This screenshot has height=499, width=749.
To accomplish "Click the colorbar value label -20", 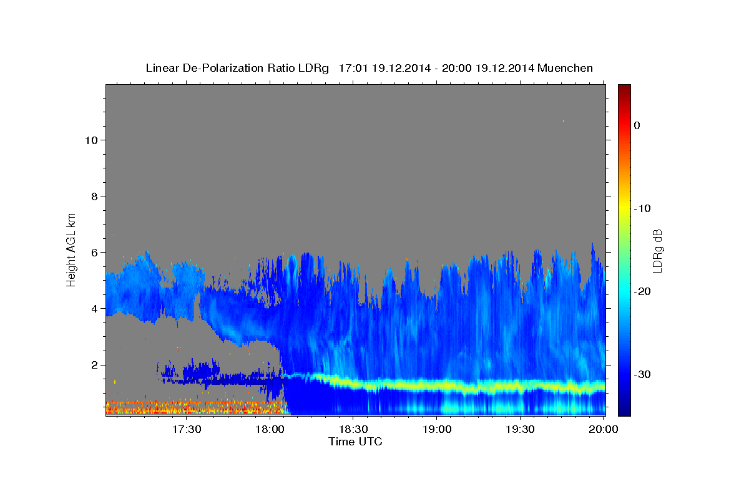I will pyautogui.click(x=642, y=291).
